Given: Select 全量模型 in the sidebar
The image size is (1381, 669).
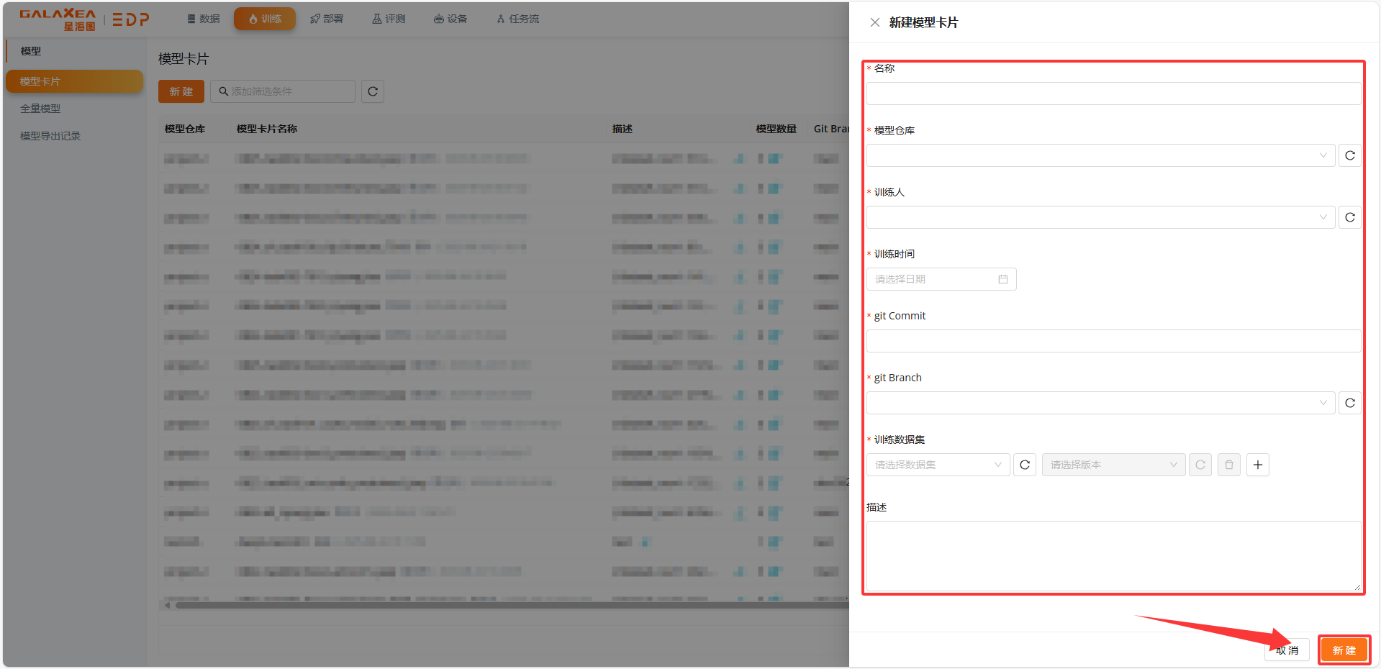Looking at the screenshot, I should click(40, 109).
